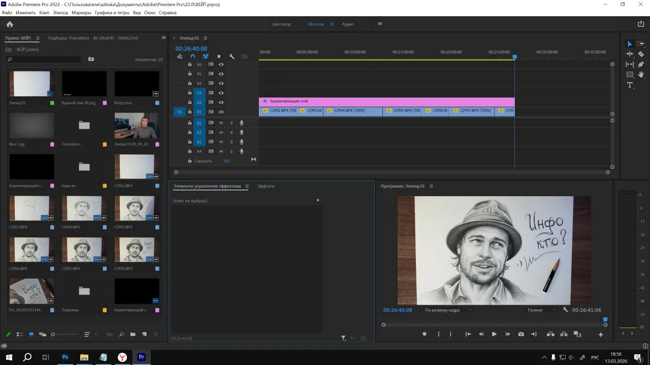Image resolution: width=650 pixels, height=365 pixels.
Task: Select the Razor tool
Action: (641, 54)
